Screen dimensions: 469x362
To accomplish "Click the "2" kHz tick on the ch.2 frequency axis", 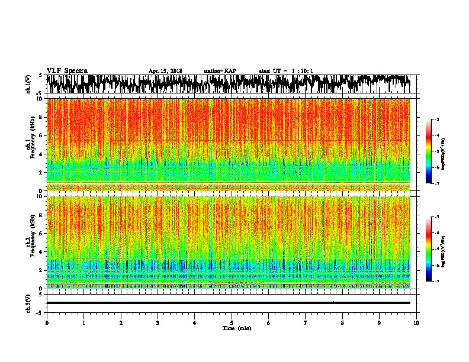I will point(41,270).
